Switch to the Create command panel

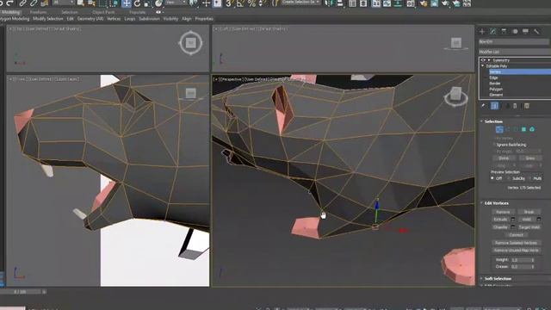click(482, 31)
